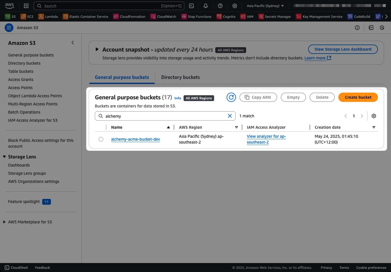
Task: Click the Empty button
Action: coord(293,97)
